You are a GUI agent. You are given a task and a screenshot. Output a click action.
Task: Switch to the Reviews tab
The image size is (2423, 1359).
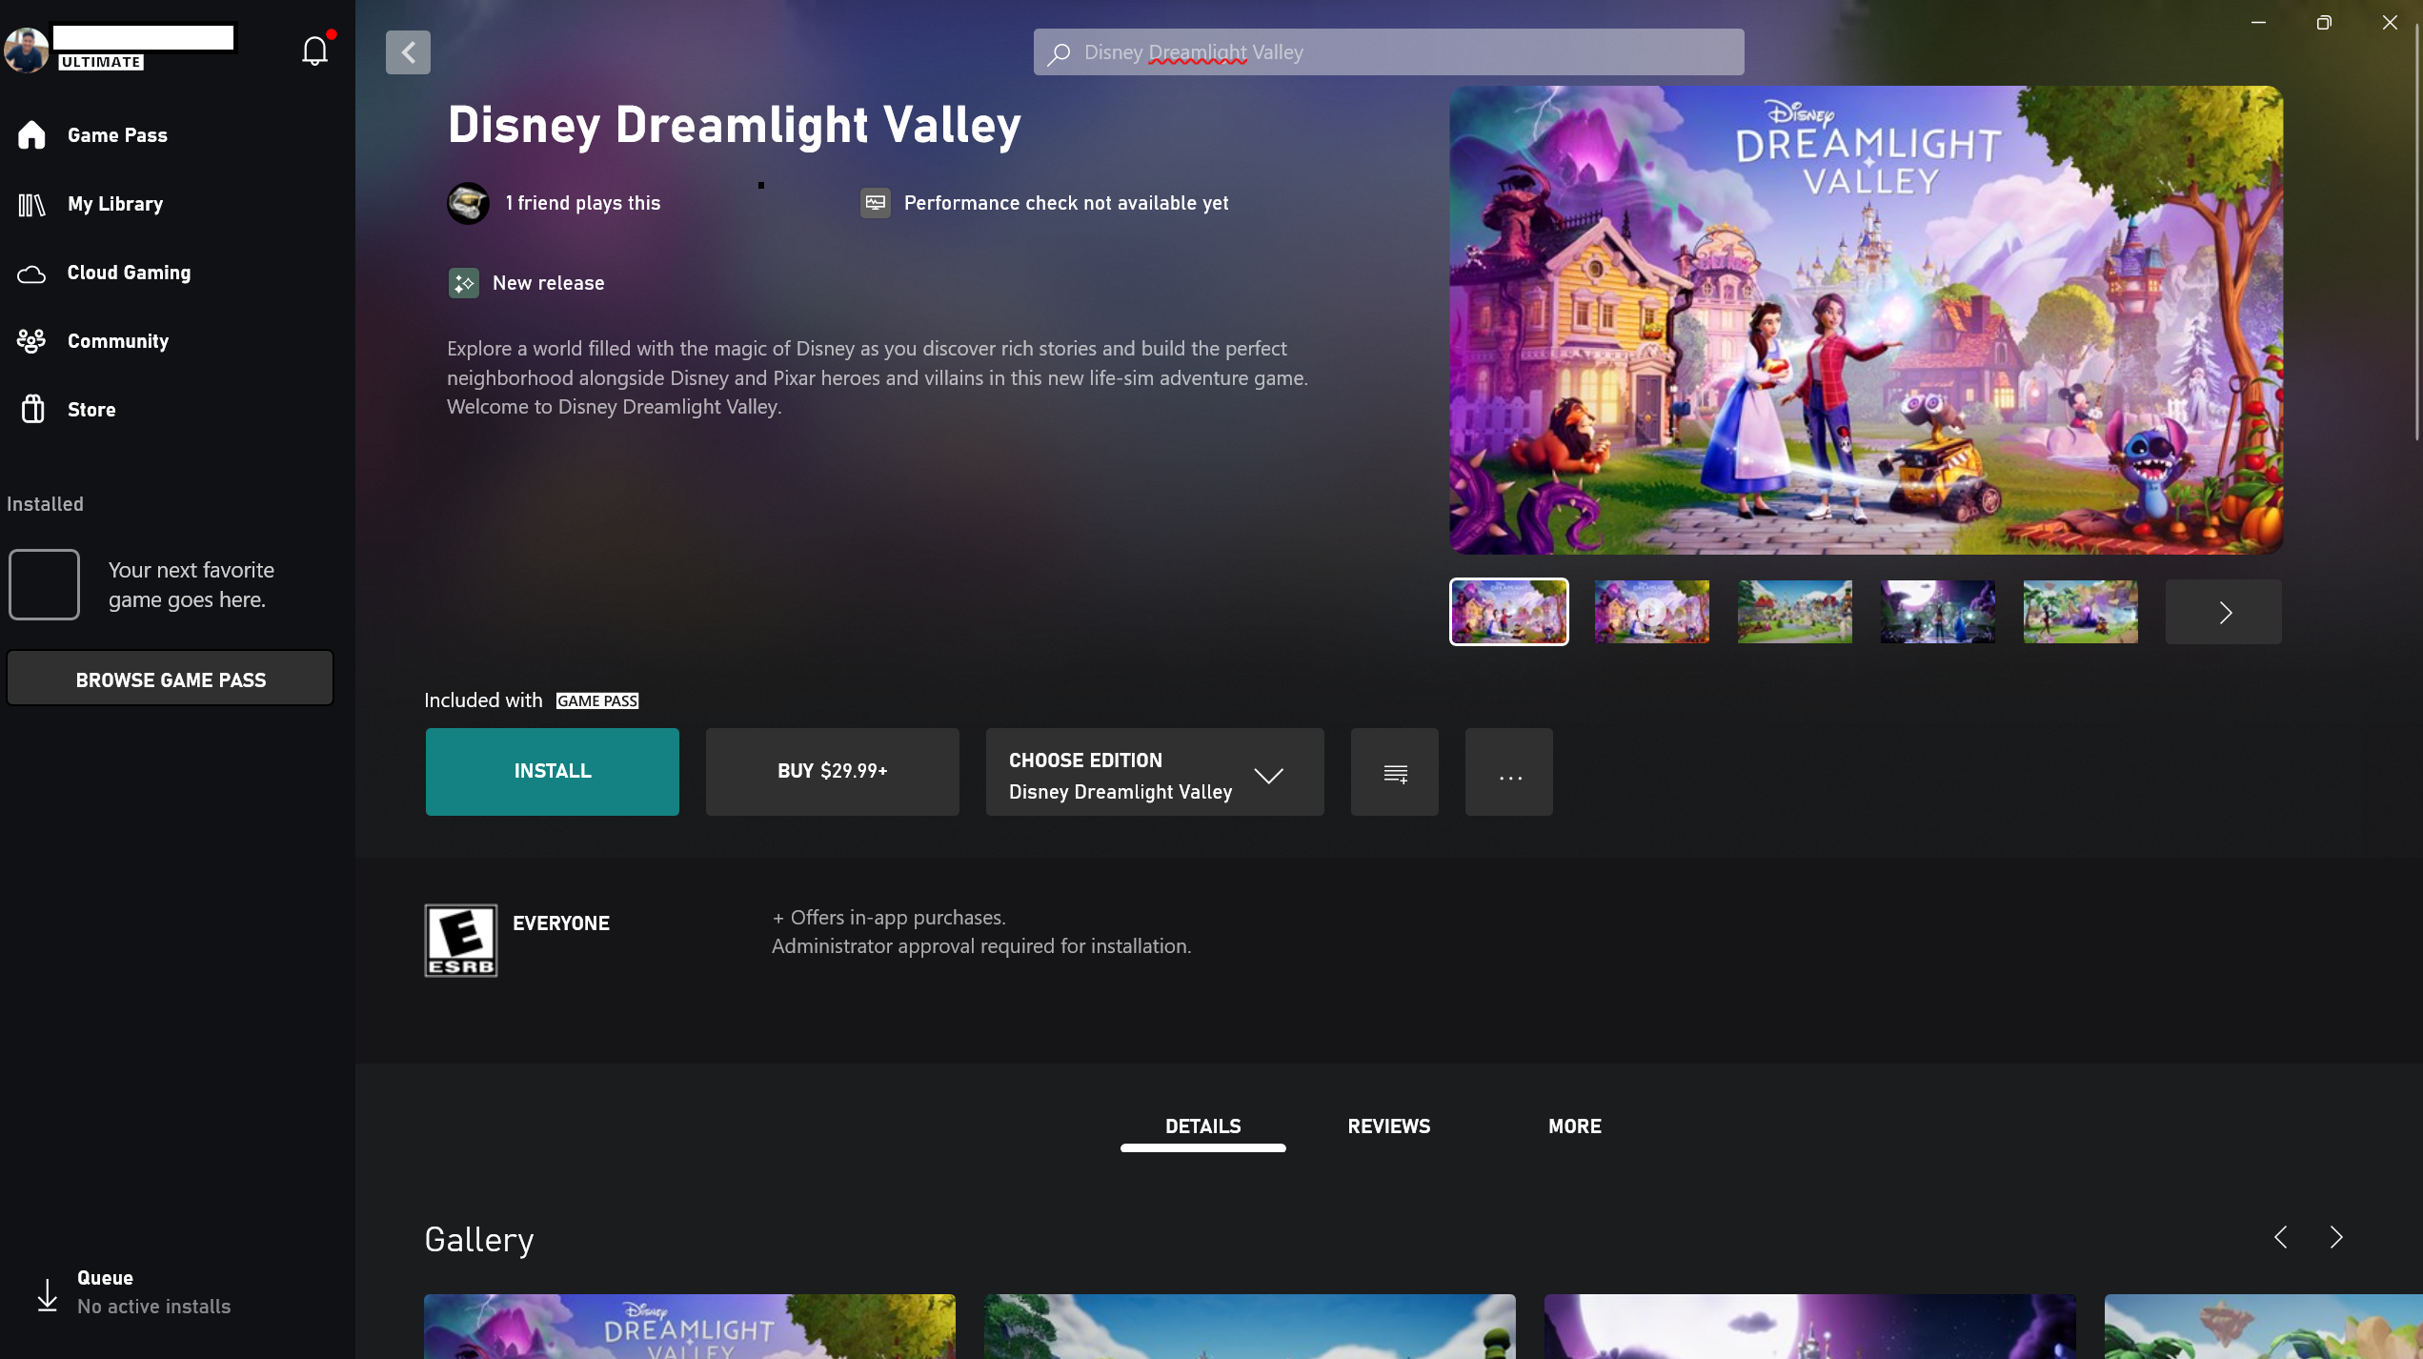(x=1388, y=1126)
